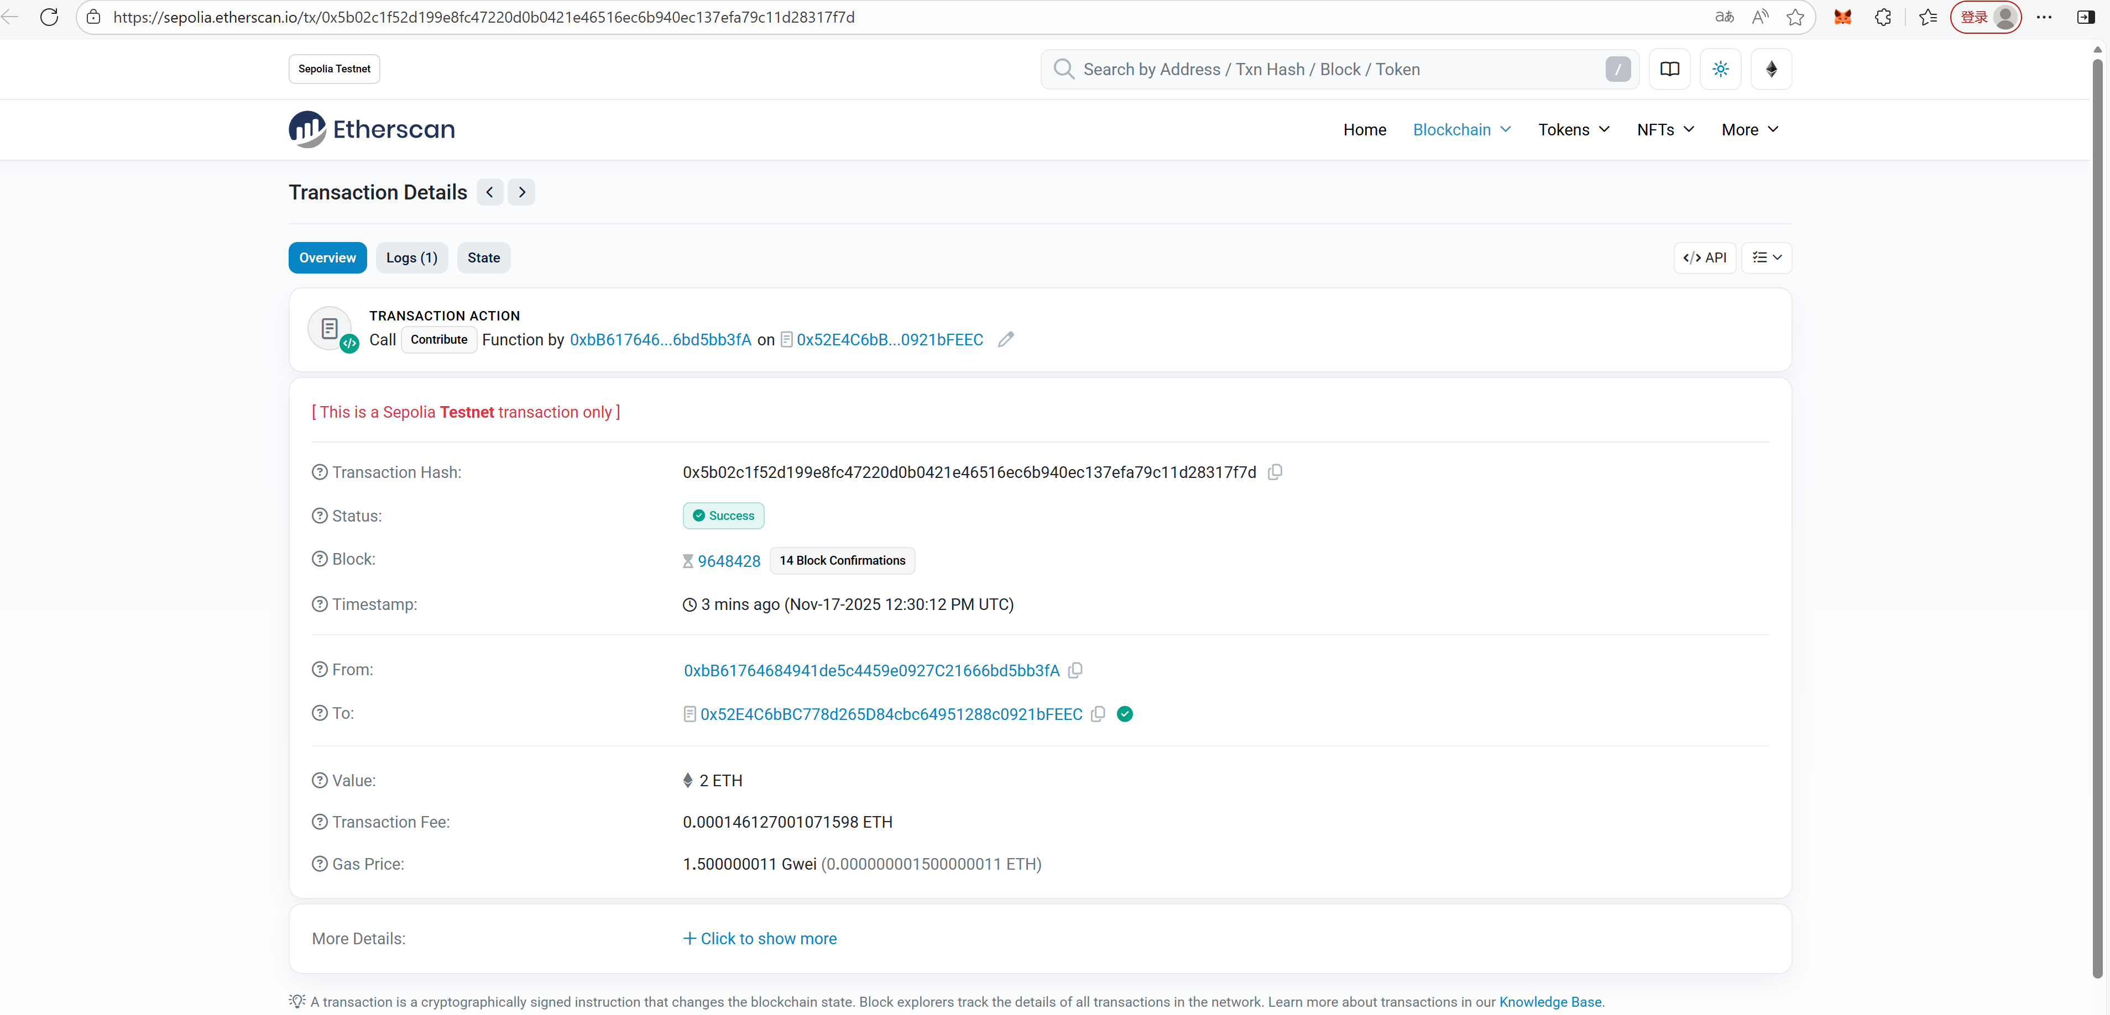The image size is (2110, 1015).
Task: Open the reading book icon near search
Action: click(x=1669, y=70)
